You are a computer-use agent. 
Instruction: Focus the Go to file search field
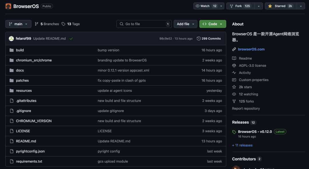click(x=144, y=24)
